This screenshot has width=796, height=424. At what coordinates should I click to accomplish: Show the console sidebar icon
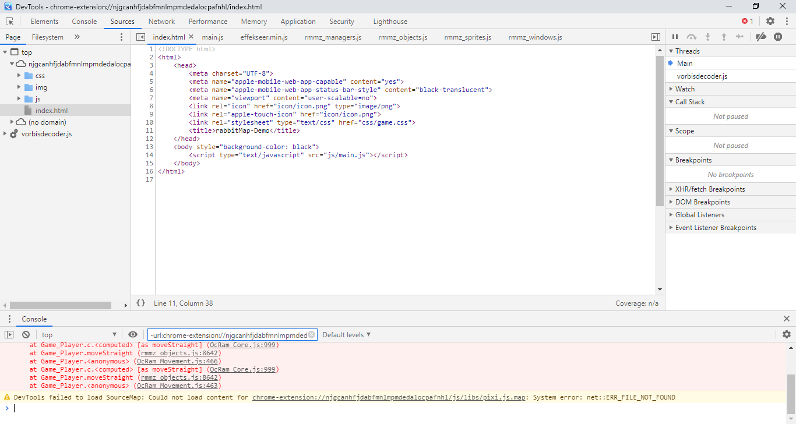click(9, 335)
